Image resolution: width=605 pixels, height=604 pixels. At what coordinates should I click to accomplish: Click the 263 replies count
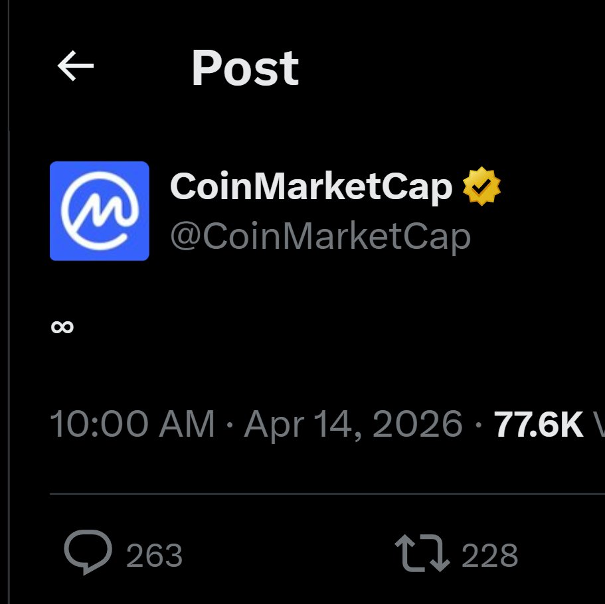(154, 555)
